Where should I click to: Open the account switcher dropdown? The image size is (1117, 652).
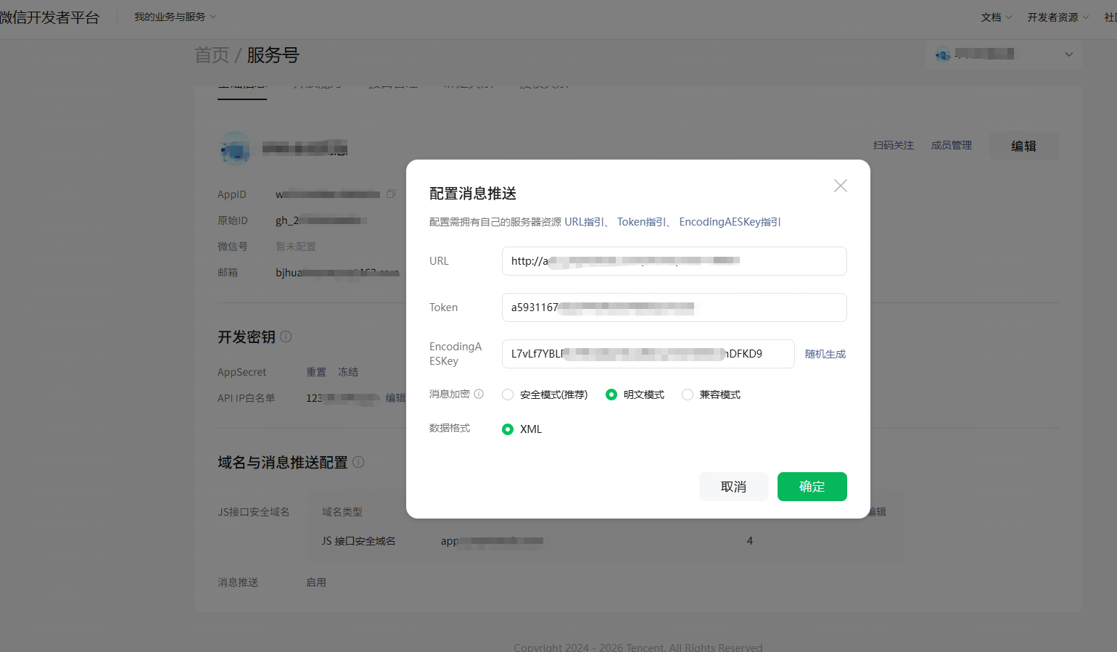click(1004, 54)
